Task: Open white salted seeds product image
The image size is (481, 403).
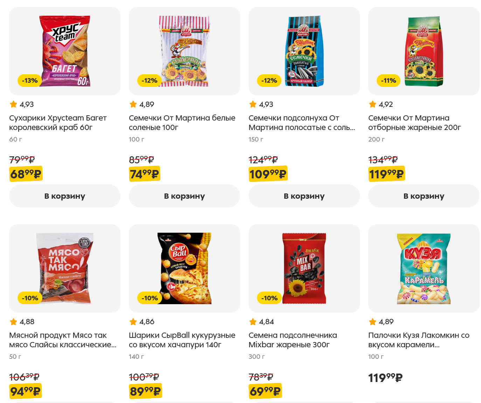Action: pyautogui.click(x=184, y=51)
